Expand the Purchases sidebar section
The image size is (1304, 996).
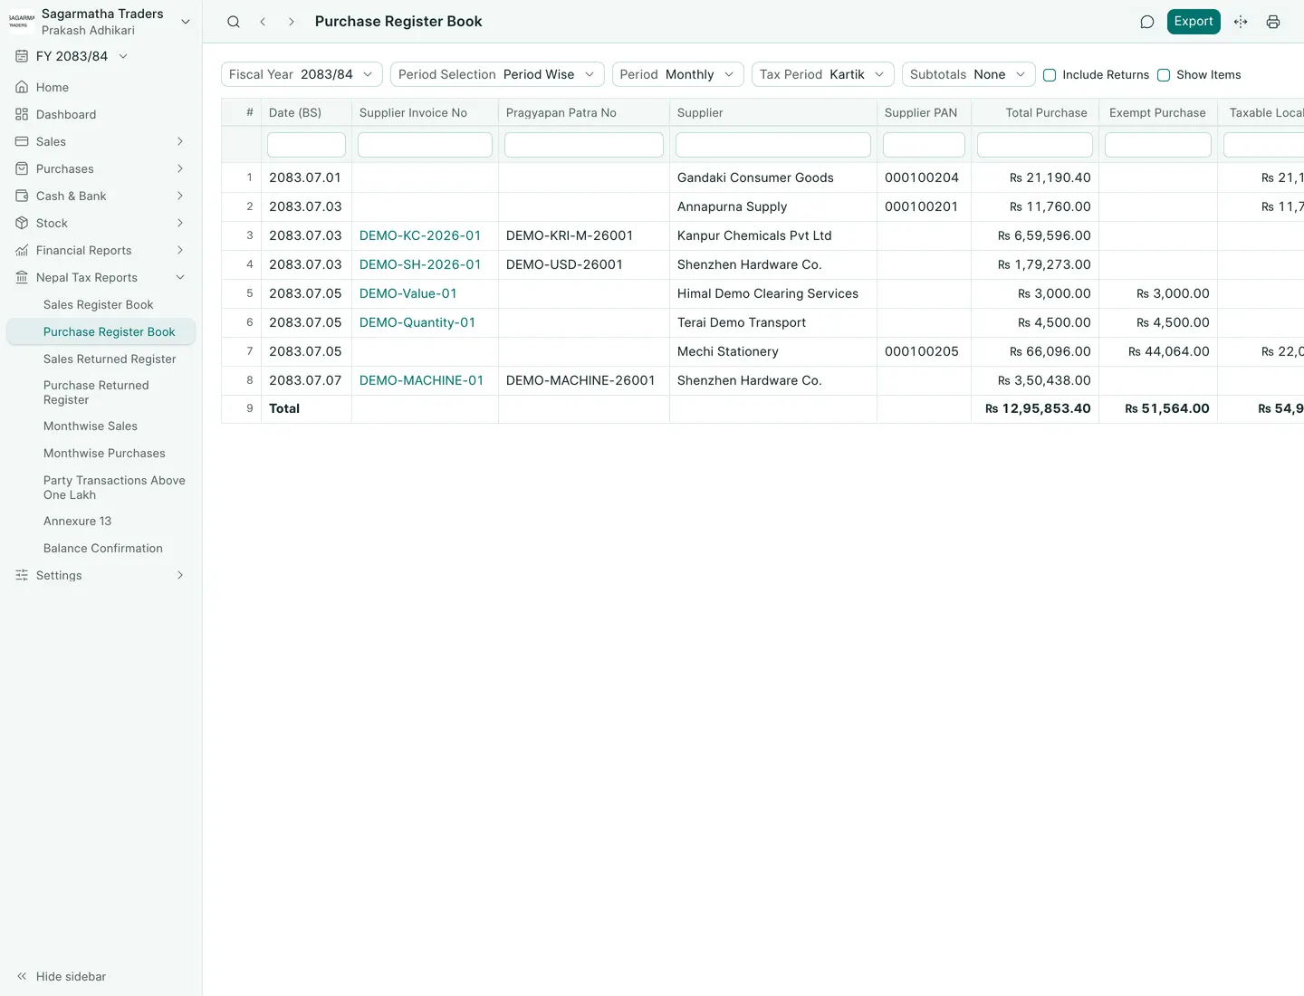coord(180,168)
